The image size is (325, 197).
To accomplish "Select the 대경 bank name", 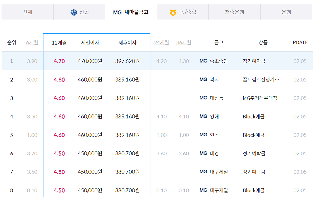I will coord(214,153).
